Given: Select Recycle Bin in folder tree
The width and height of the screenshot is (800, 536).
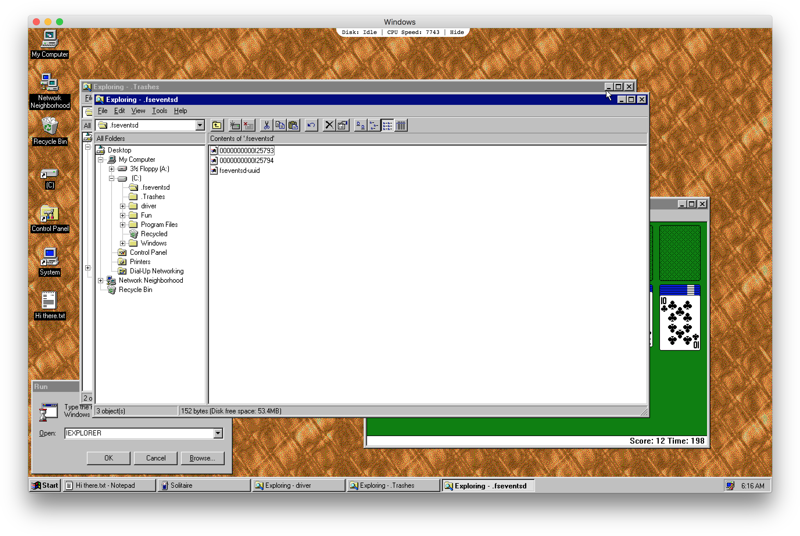Looking at the screenshot, I should tap(135, 290).
